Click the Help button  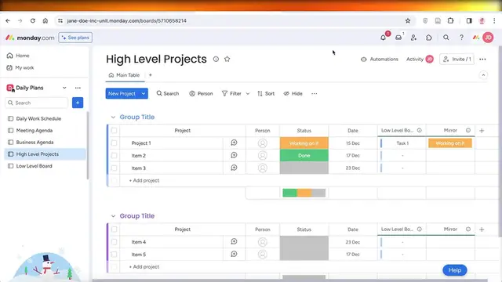pyautogui.click(x=455, y=270)
